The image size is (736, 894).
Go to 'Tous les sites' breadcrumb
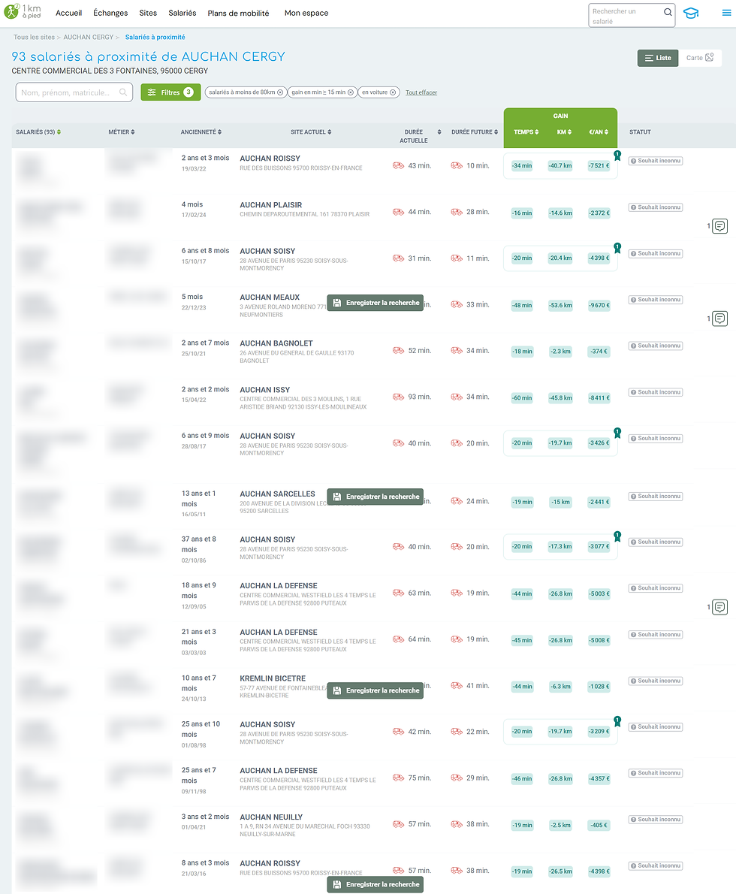point(35,37)
